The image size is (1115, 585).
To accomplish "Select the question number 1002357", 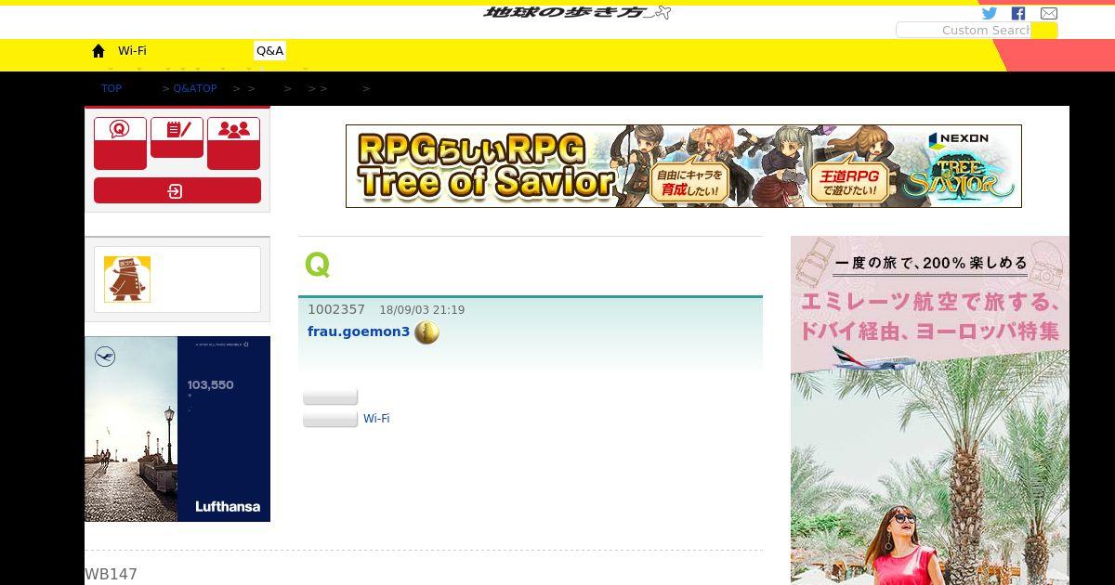I will point(336,309).
